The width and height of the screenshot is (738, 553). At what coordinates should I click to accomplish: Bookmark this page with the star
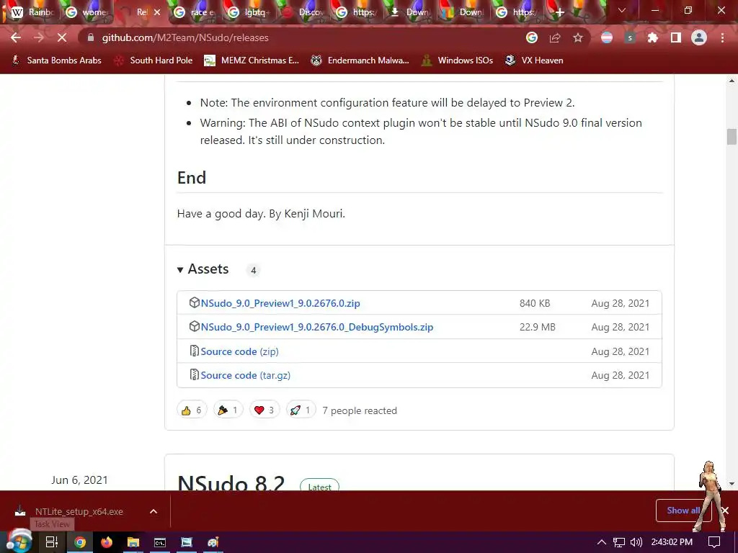point(578,37)
